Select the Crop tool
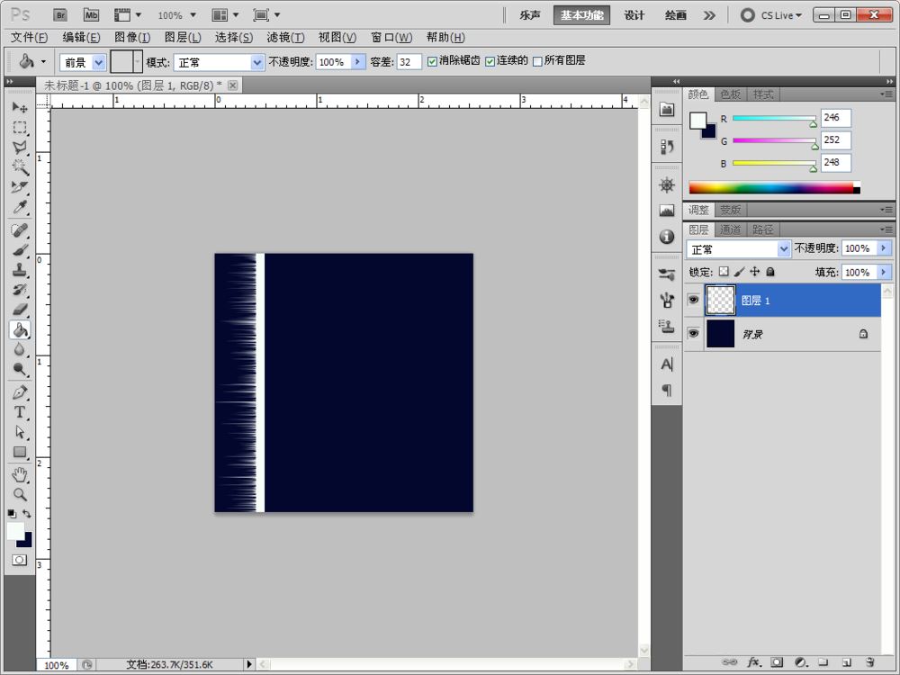Viewport: 900px width, 675px height. coord(20,187)
